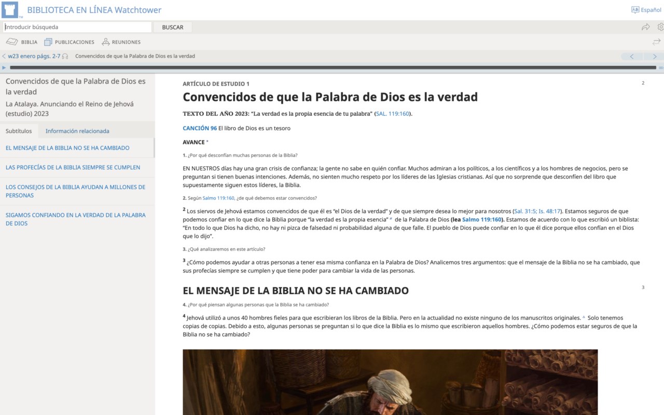Viewport: 664px width, 415px height.
Task: Click the footnote asterisk after AVANCE
Action: tap(208, 142)
